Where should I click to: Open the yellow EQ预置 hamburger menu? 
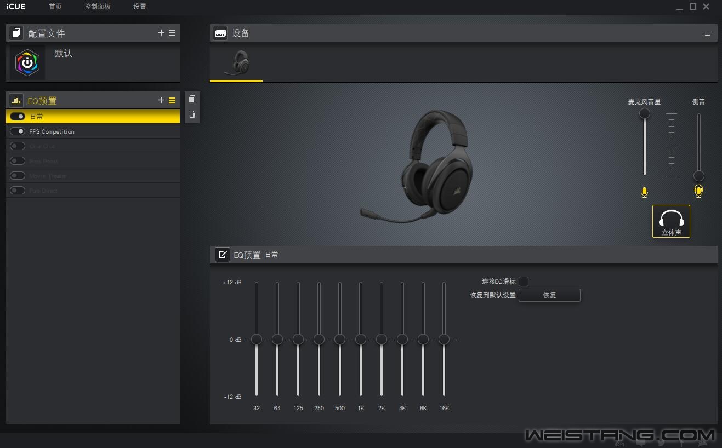172,100
